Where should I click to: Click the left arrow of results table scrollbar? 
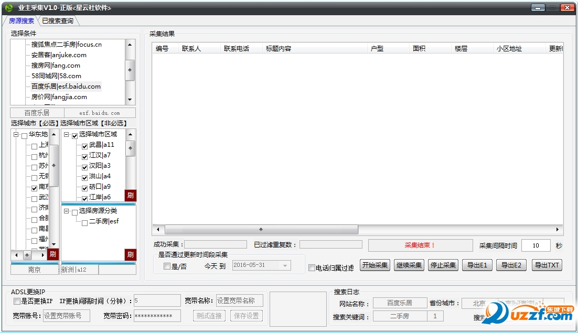click(158, 230)
